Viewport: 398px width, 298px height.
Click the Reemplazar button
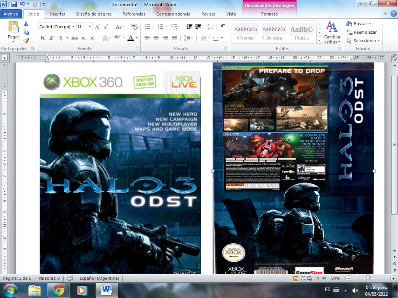coord(361,32)
